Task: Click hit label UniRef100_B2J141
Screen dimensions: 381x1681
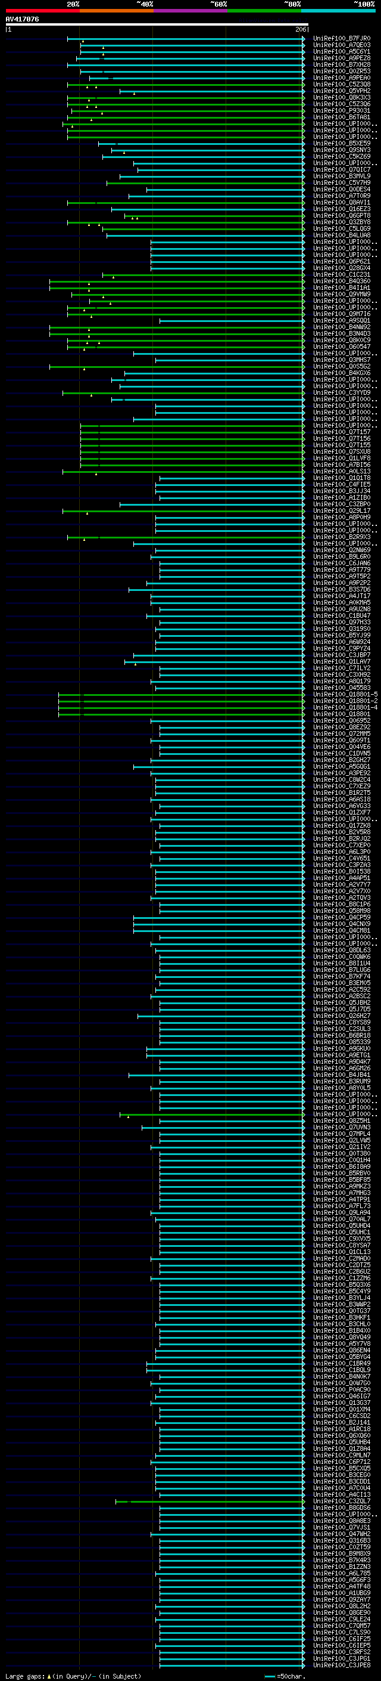Action: click(342, 1422)
